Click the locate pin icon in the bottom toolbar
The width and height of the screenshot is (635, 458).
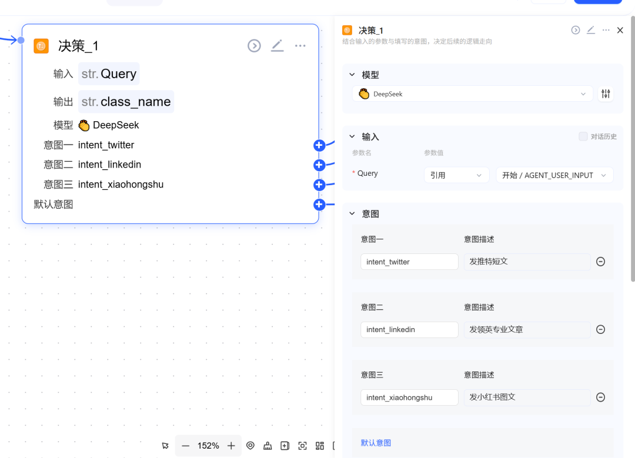(250, 446)
